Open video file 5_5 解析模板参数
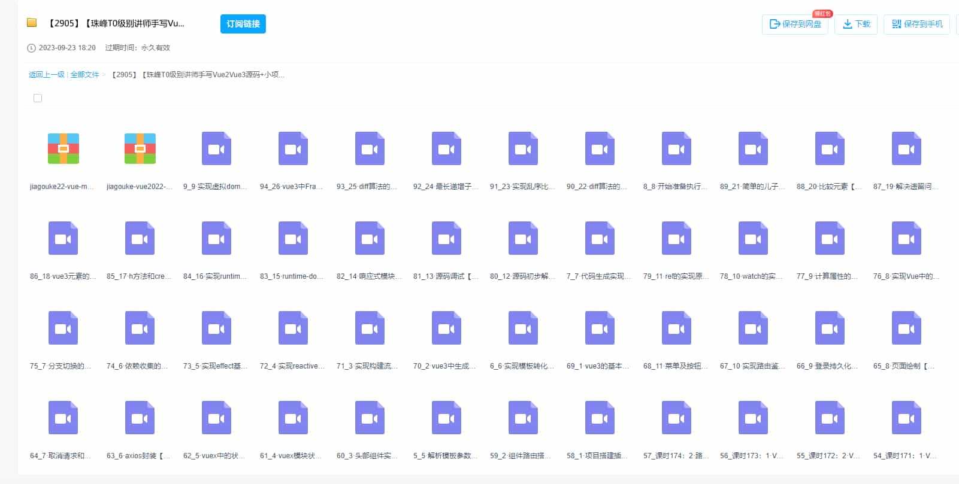The height and width of the screenshot is (484, 959). pos(447,418)
